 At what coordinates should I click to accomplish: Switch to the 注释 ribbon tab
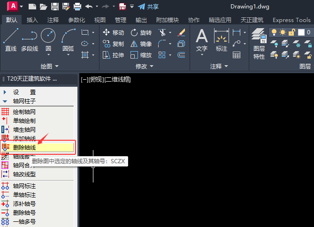tap(53, 20)
